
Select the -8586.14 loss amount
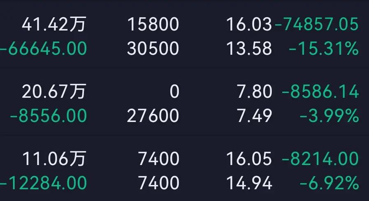click(320, 91)
